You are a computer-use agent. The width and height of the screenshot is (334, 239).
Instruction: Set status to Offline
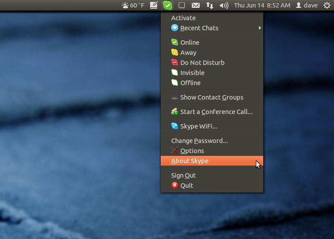point(212,83)
